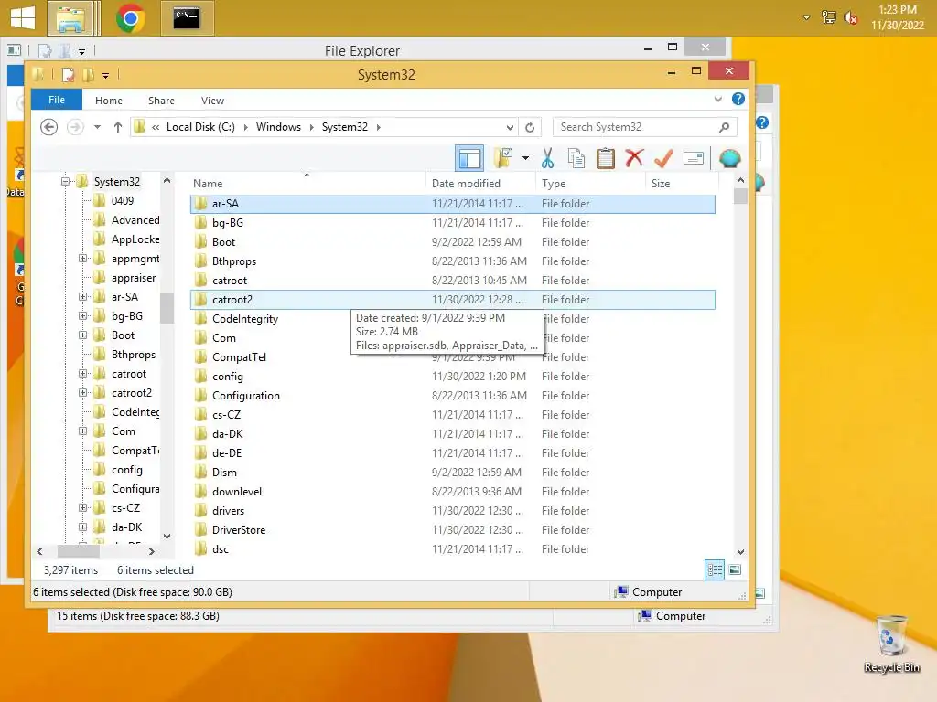Viewport: 937px width, 702px height.
Task: Open properties icon in System32 quick access toolbar
Action: click(68, 75)
